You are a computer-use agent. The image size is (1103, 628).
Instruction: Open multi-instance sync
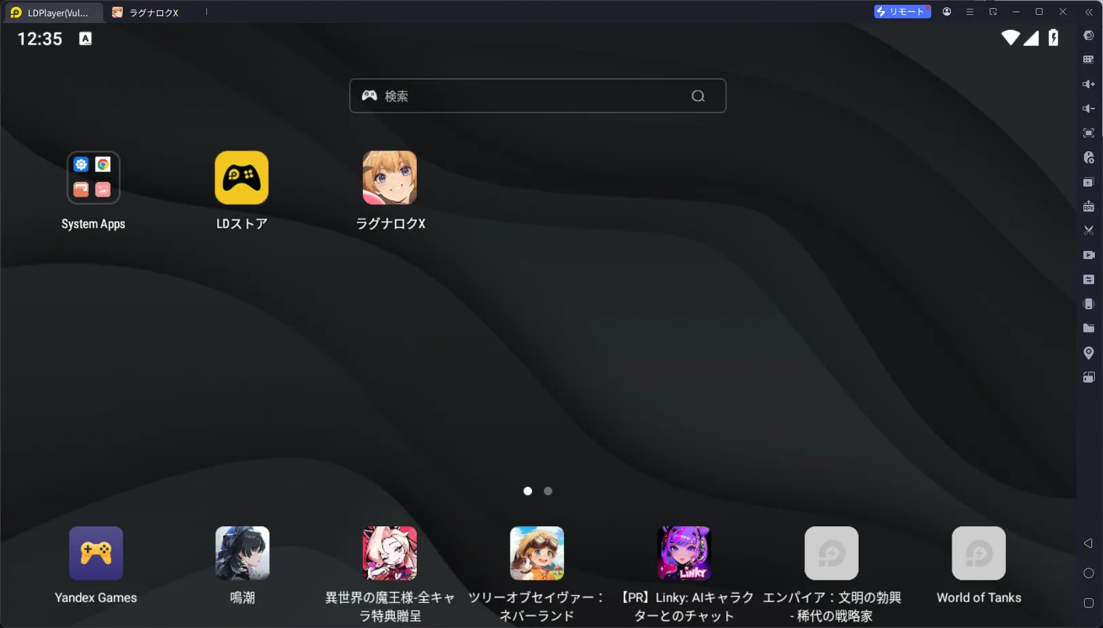[1089, 279]
